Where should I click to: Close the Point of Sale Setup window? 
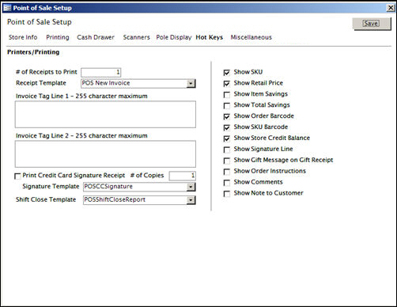[391, 8]
